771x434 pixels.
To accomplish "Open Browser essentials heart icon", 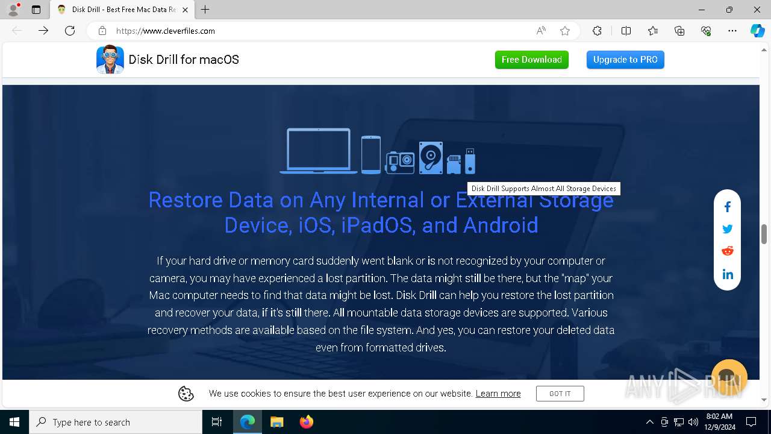I will (x=706, y=31).
